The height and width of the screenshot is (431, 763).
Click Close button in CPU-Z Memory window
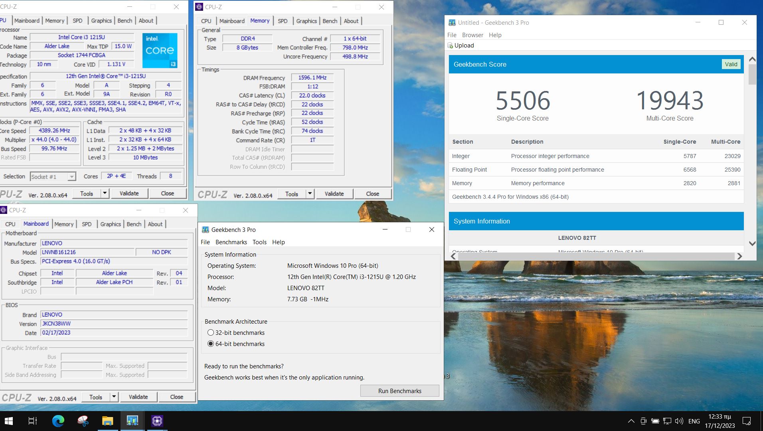373,194
